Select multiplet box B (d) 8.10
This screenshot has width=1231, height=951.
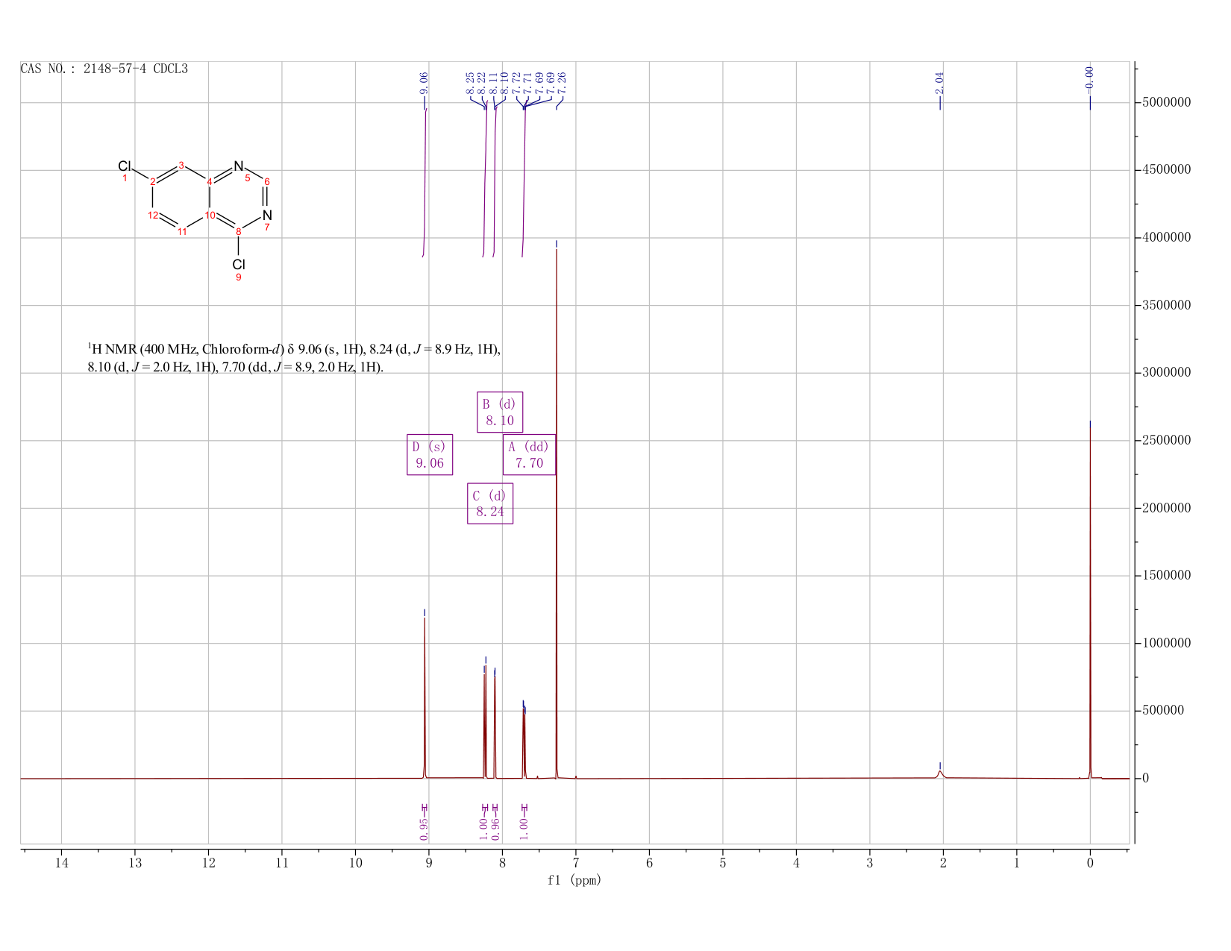(x=500, y=412)
